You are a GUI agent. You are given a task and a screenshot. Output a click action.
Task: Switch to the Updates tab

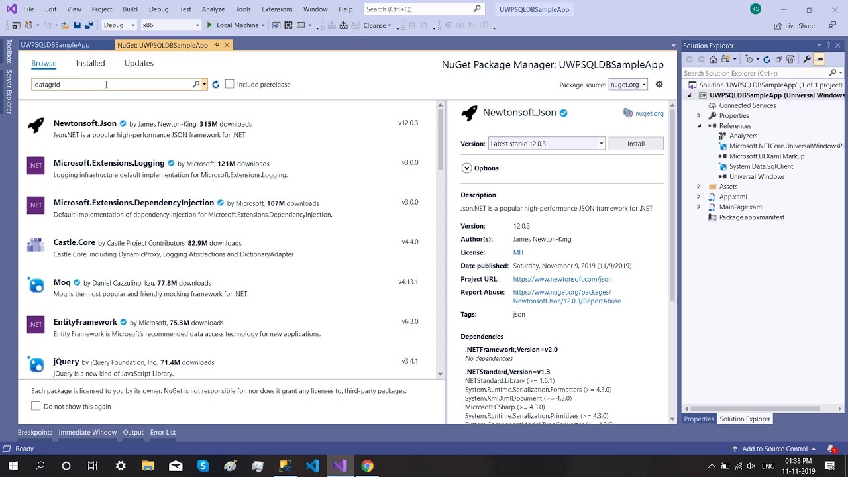pos(139,63)
